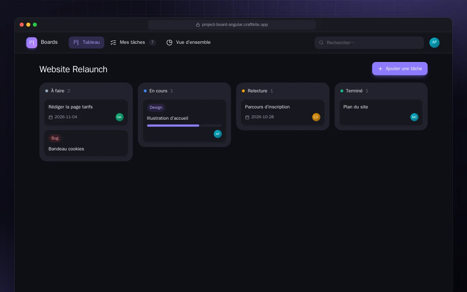The height and width of the screenshot is (292, 467).
Task: Focus the Rechercher search field
Action: 369,43
